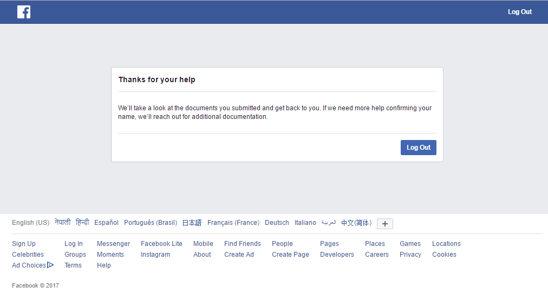Switch language to Italiano
548x300 pixels.
click(x=305, y=223)
